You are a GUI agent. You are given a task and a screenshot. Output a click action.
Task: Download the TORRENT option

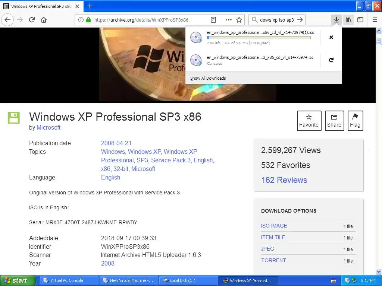point(273,260)
